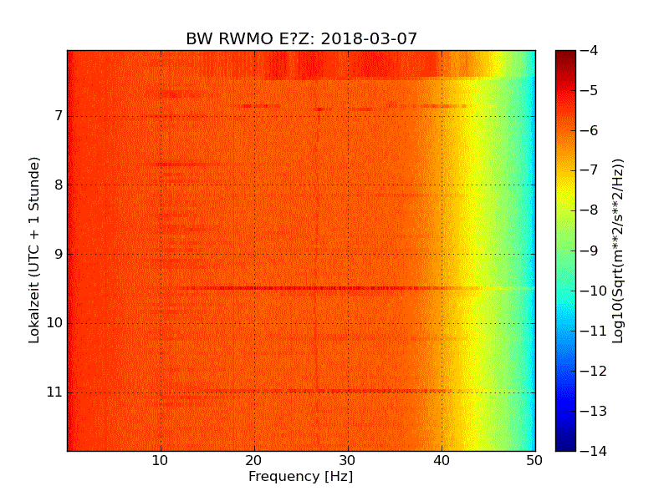
Task: Click the colorbar tick label '−5'
Action: 589,91
